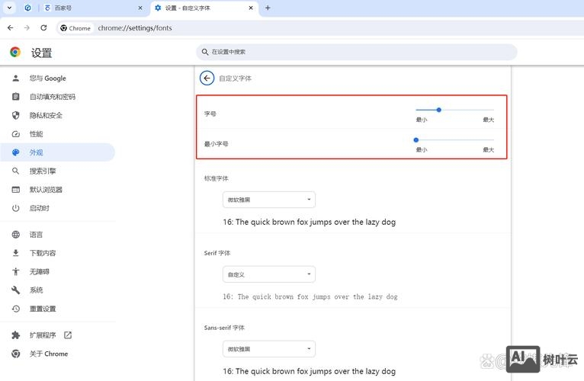Click the 字号 font size slider
Image resolution: width=584 pixels, height=381 pixels.
(454, 110)
